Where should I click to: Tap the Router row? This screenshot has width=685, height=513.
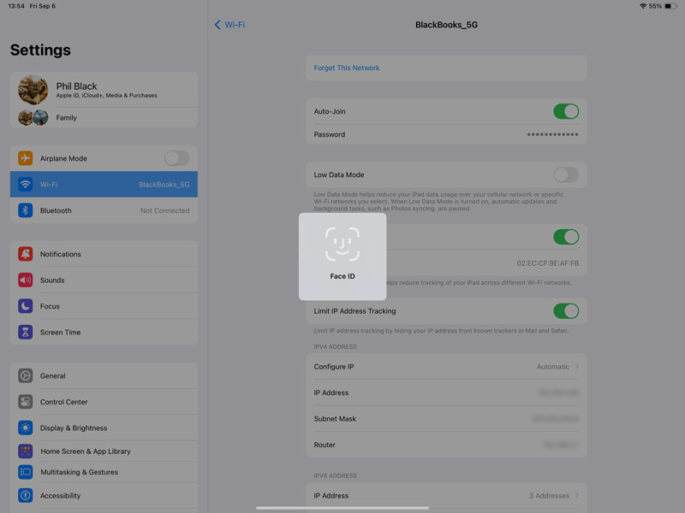coord(446,445)
